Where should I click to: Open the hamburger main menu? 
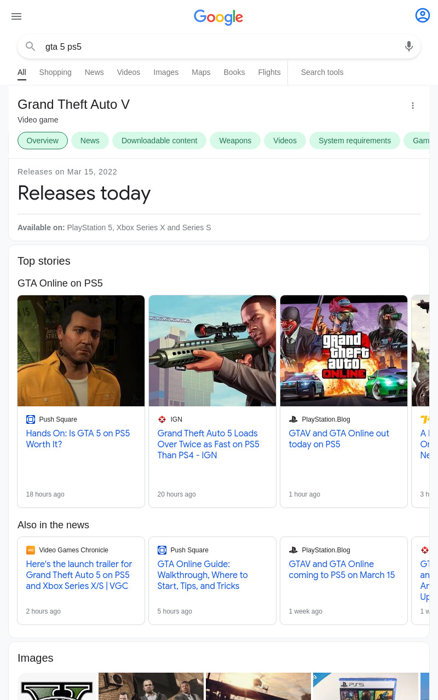(x=16, y=16)
